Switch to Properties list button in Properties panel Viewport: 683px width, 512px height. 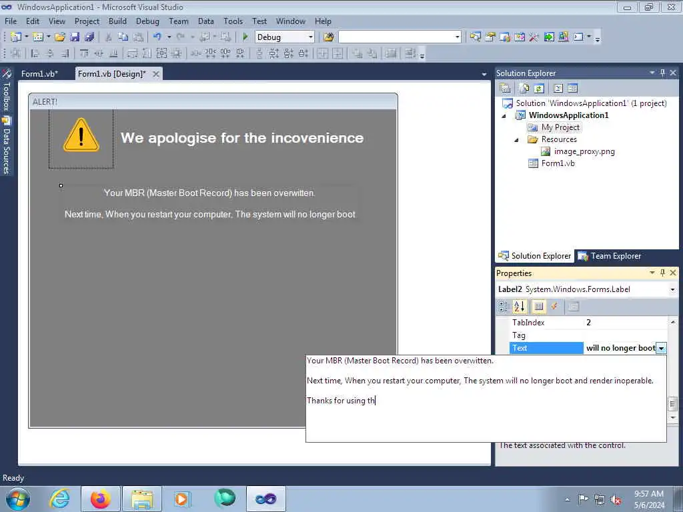click(x=539, y=307)
